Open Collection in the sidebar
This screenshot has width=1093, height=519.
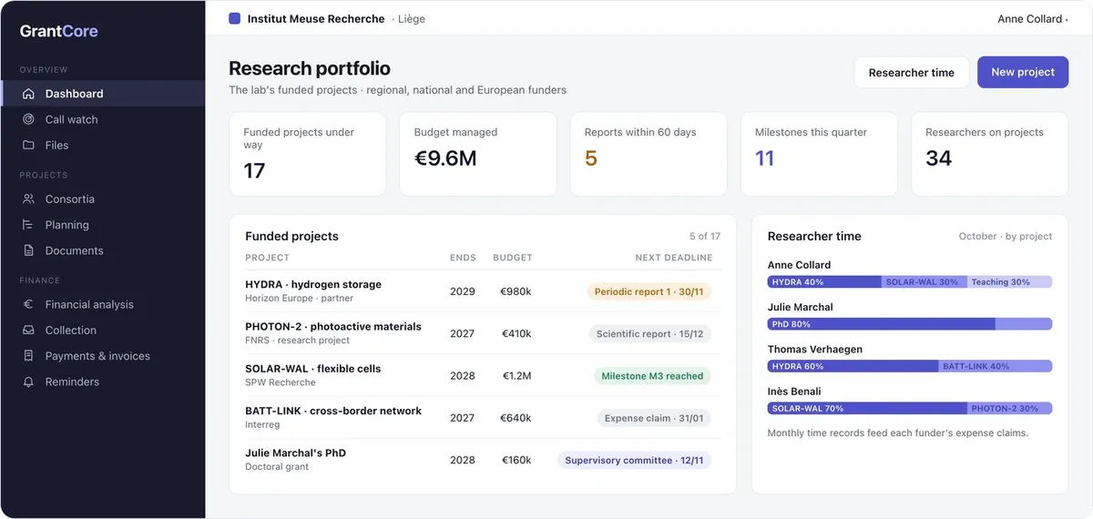pos(103,331)
